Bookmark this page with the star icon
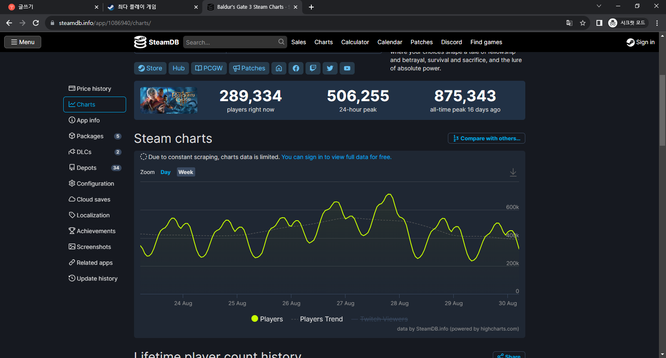The height and width of the screenshot is (358, 666). coord(583,23)
